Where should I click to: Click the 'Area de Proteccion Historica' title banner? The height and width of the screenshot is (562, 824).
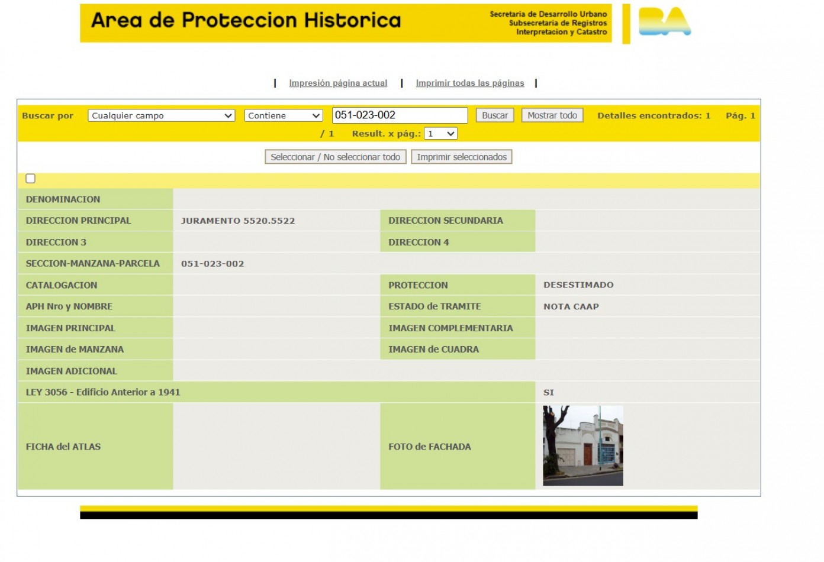point(246,20)
